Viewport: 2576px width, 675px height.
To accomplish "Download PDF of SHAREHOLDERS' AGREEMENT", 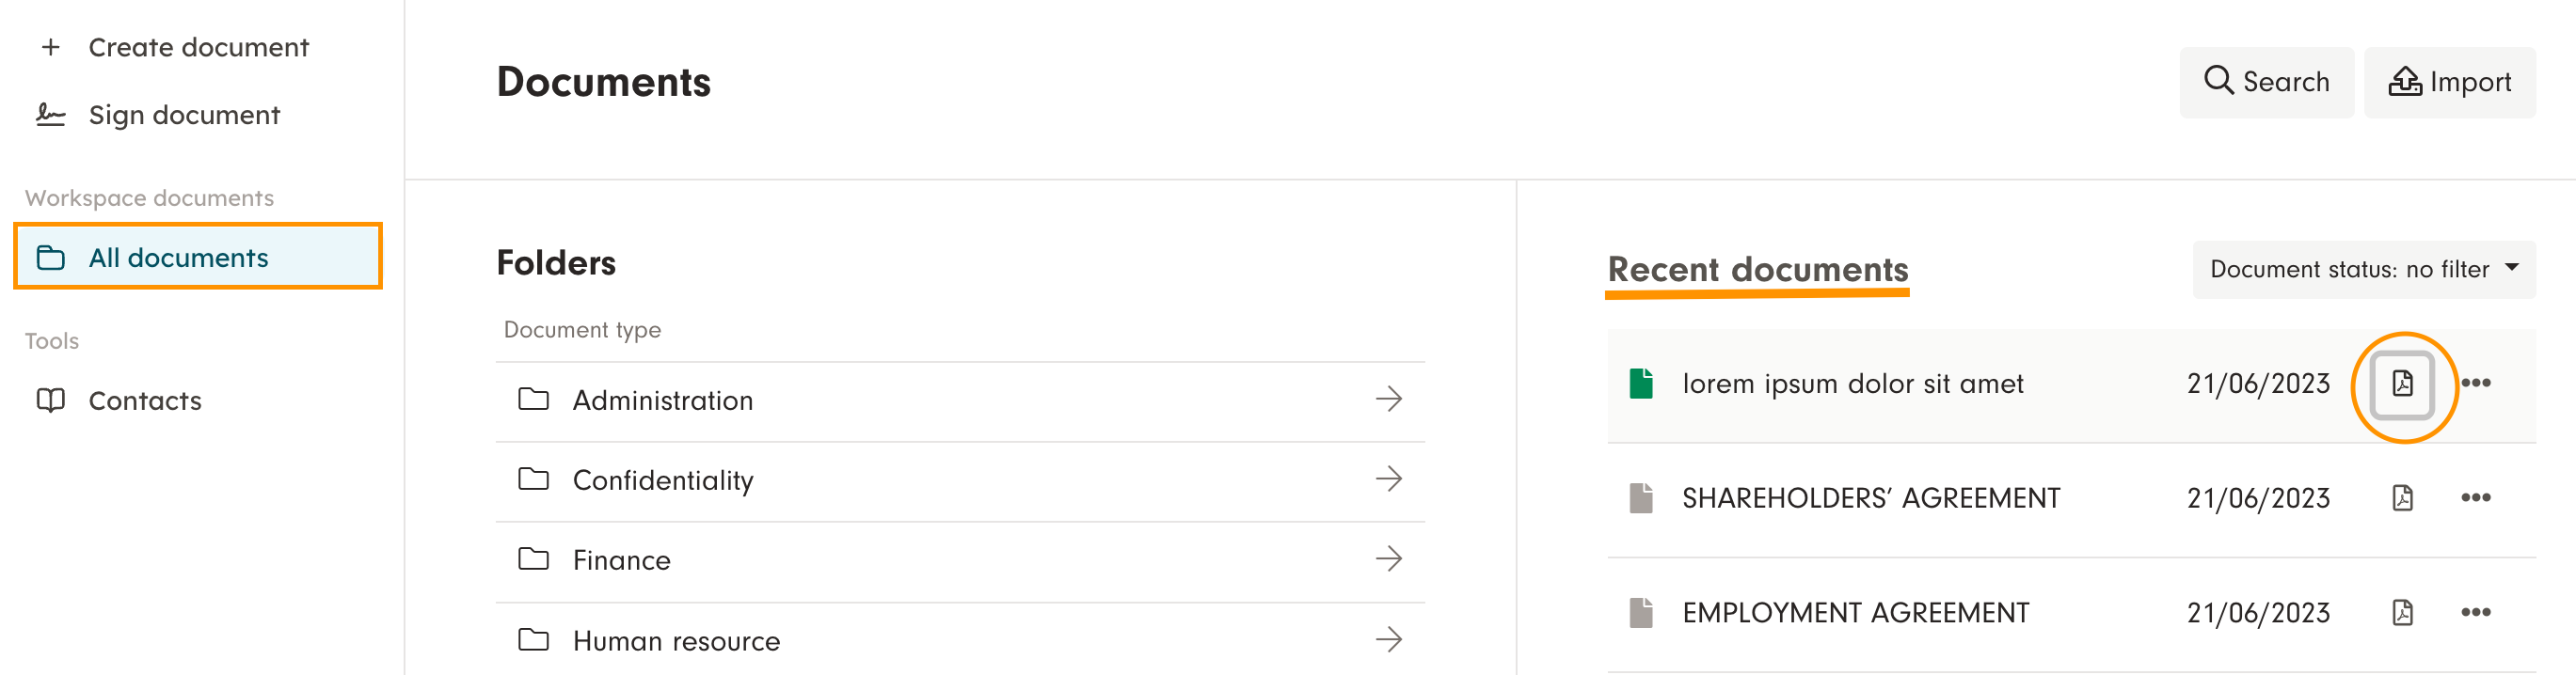I will [x=2402, y=498].
